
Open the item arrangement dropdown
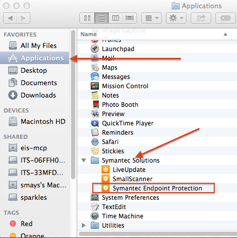pyautogui.click(x=151, y=18)
